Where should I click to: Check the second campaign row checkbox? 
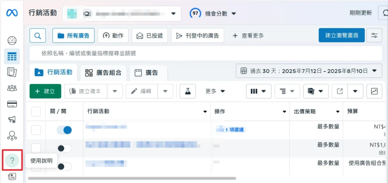coord(36,148)
